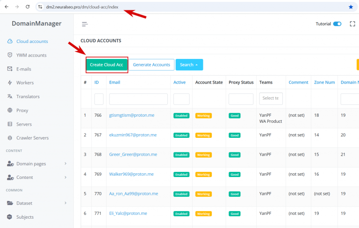Open Eli_Yalc@proton.me account link
This screenshot has width=359, height=228.
[128, 214]
